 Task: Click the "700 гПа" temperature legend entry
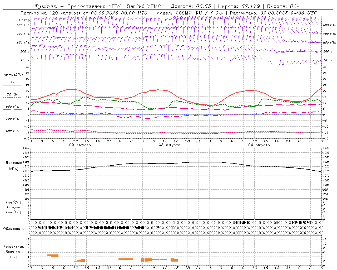point(12,119)
